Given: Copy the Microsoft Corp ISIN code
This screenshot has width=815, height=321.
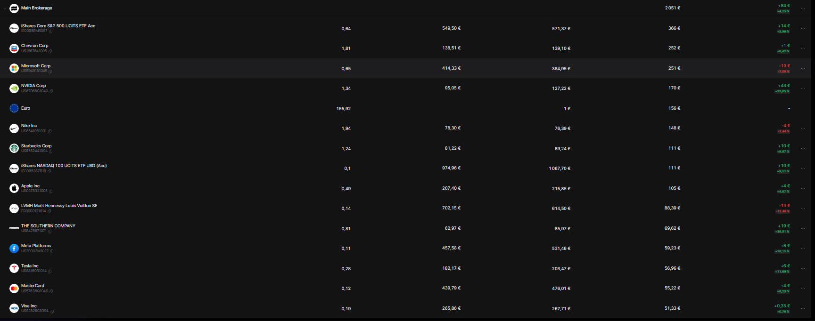Looking at the screenshot, I should [x=50, y=71].
